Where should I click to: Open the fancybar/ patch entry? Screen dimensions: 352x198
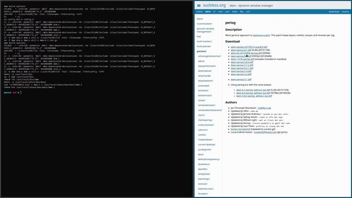(x=203, y=194)
